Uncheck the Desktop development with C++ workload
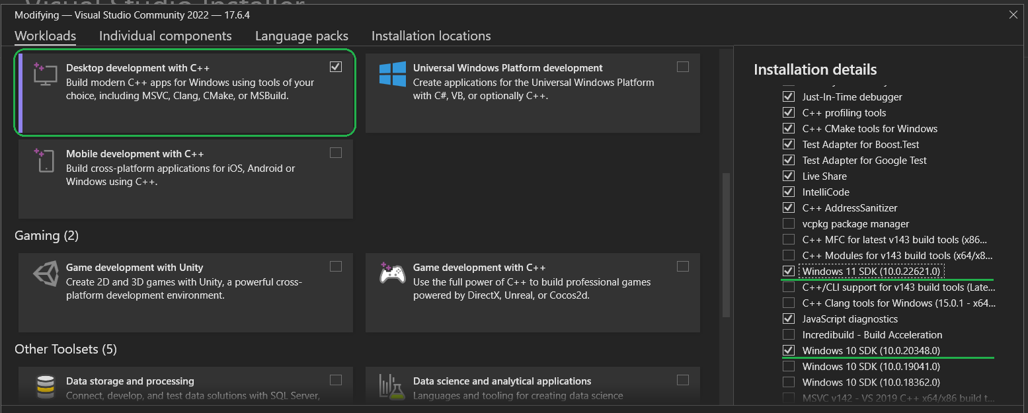The width and height of the screenshot is (1028, 413). point(336,66)
